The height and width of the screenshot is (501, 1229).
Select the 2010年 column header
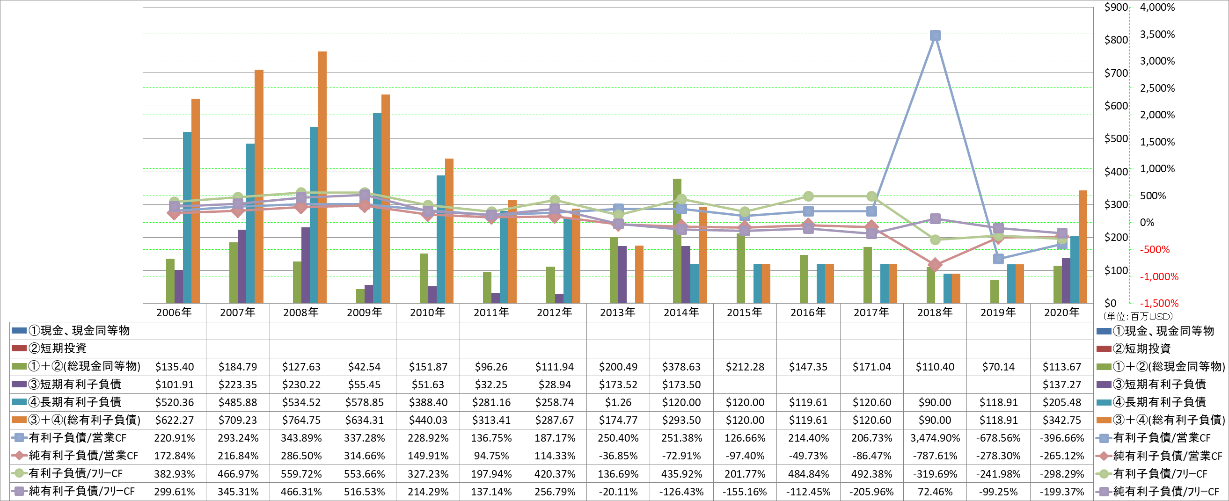(428, 312)
